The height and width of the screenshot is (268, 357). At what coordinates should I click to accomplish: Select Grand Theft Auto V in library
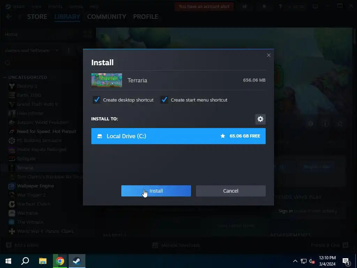coord(37,104)
